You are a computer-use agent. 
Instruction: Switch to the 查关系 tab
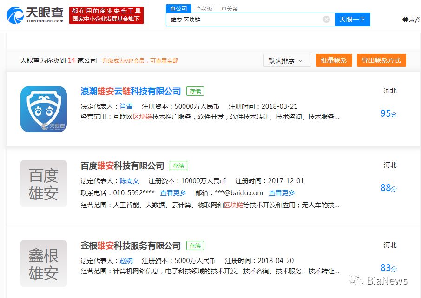pyautogui.click(x=229, y=8)
